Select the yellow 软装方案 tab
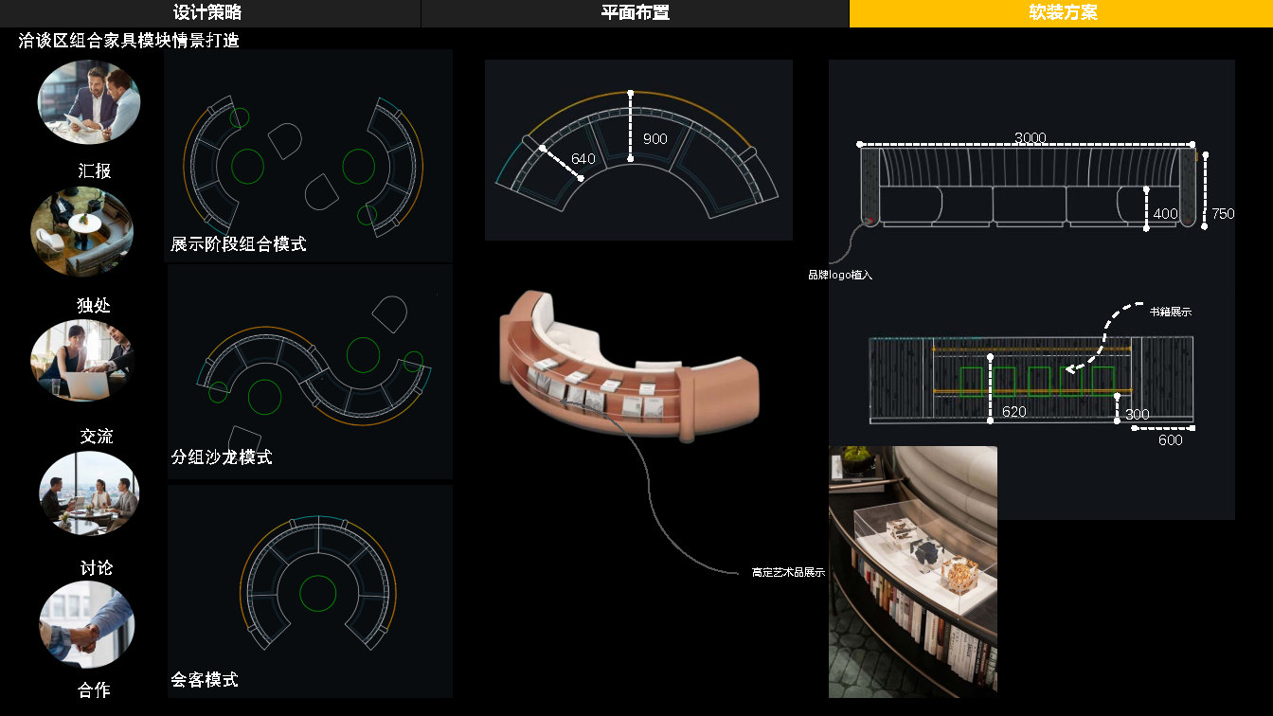 click(x=1062, y=13)
